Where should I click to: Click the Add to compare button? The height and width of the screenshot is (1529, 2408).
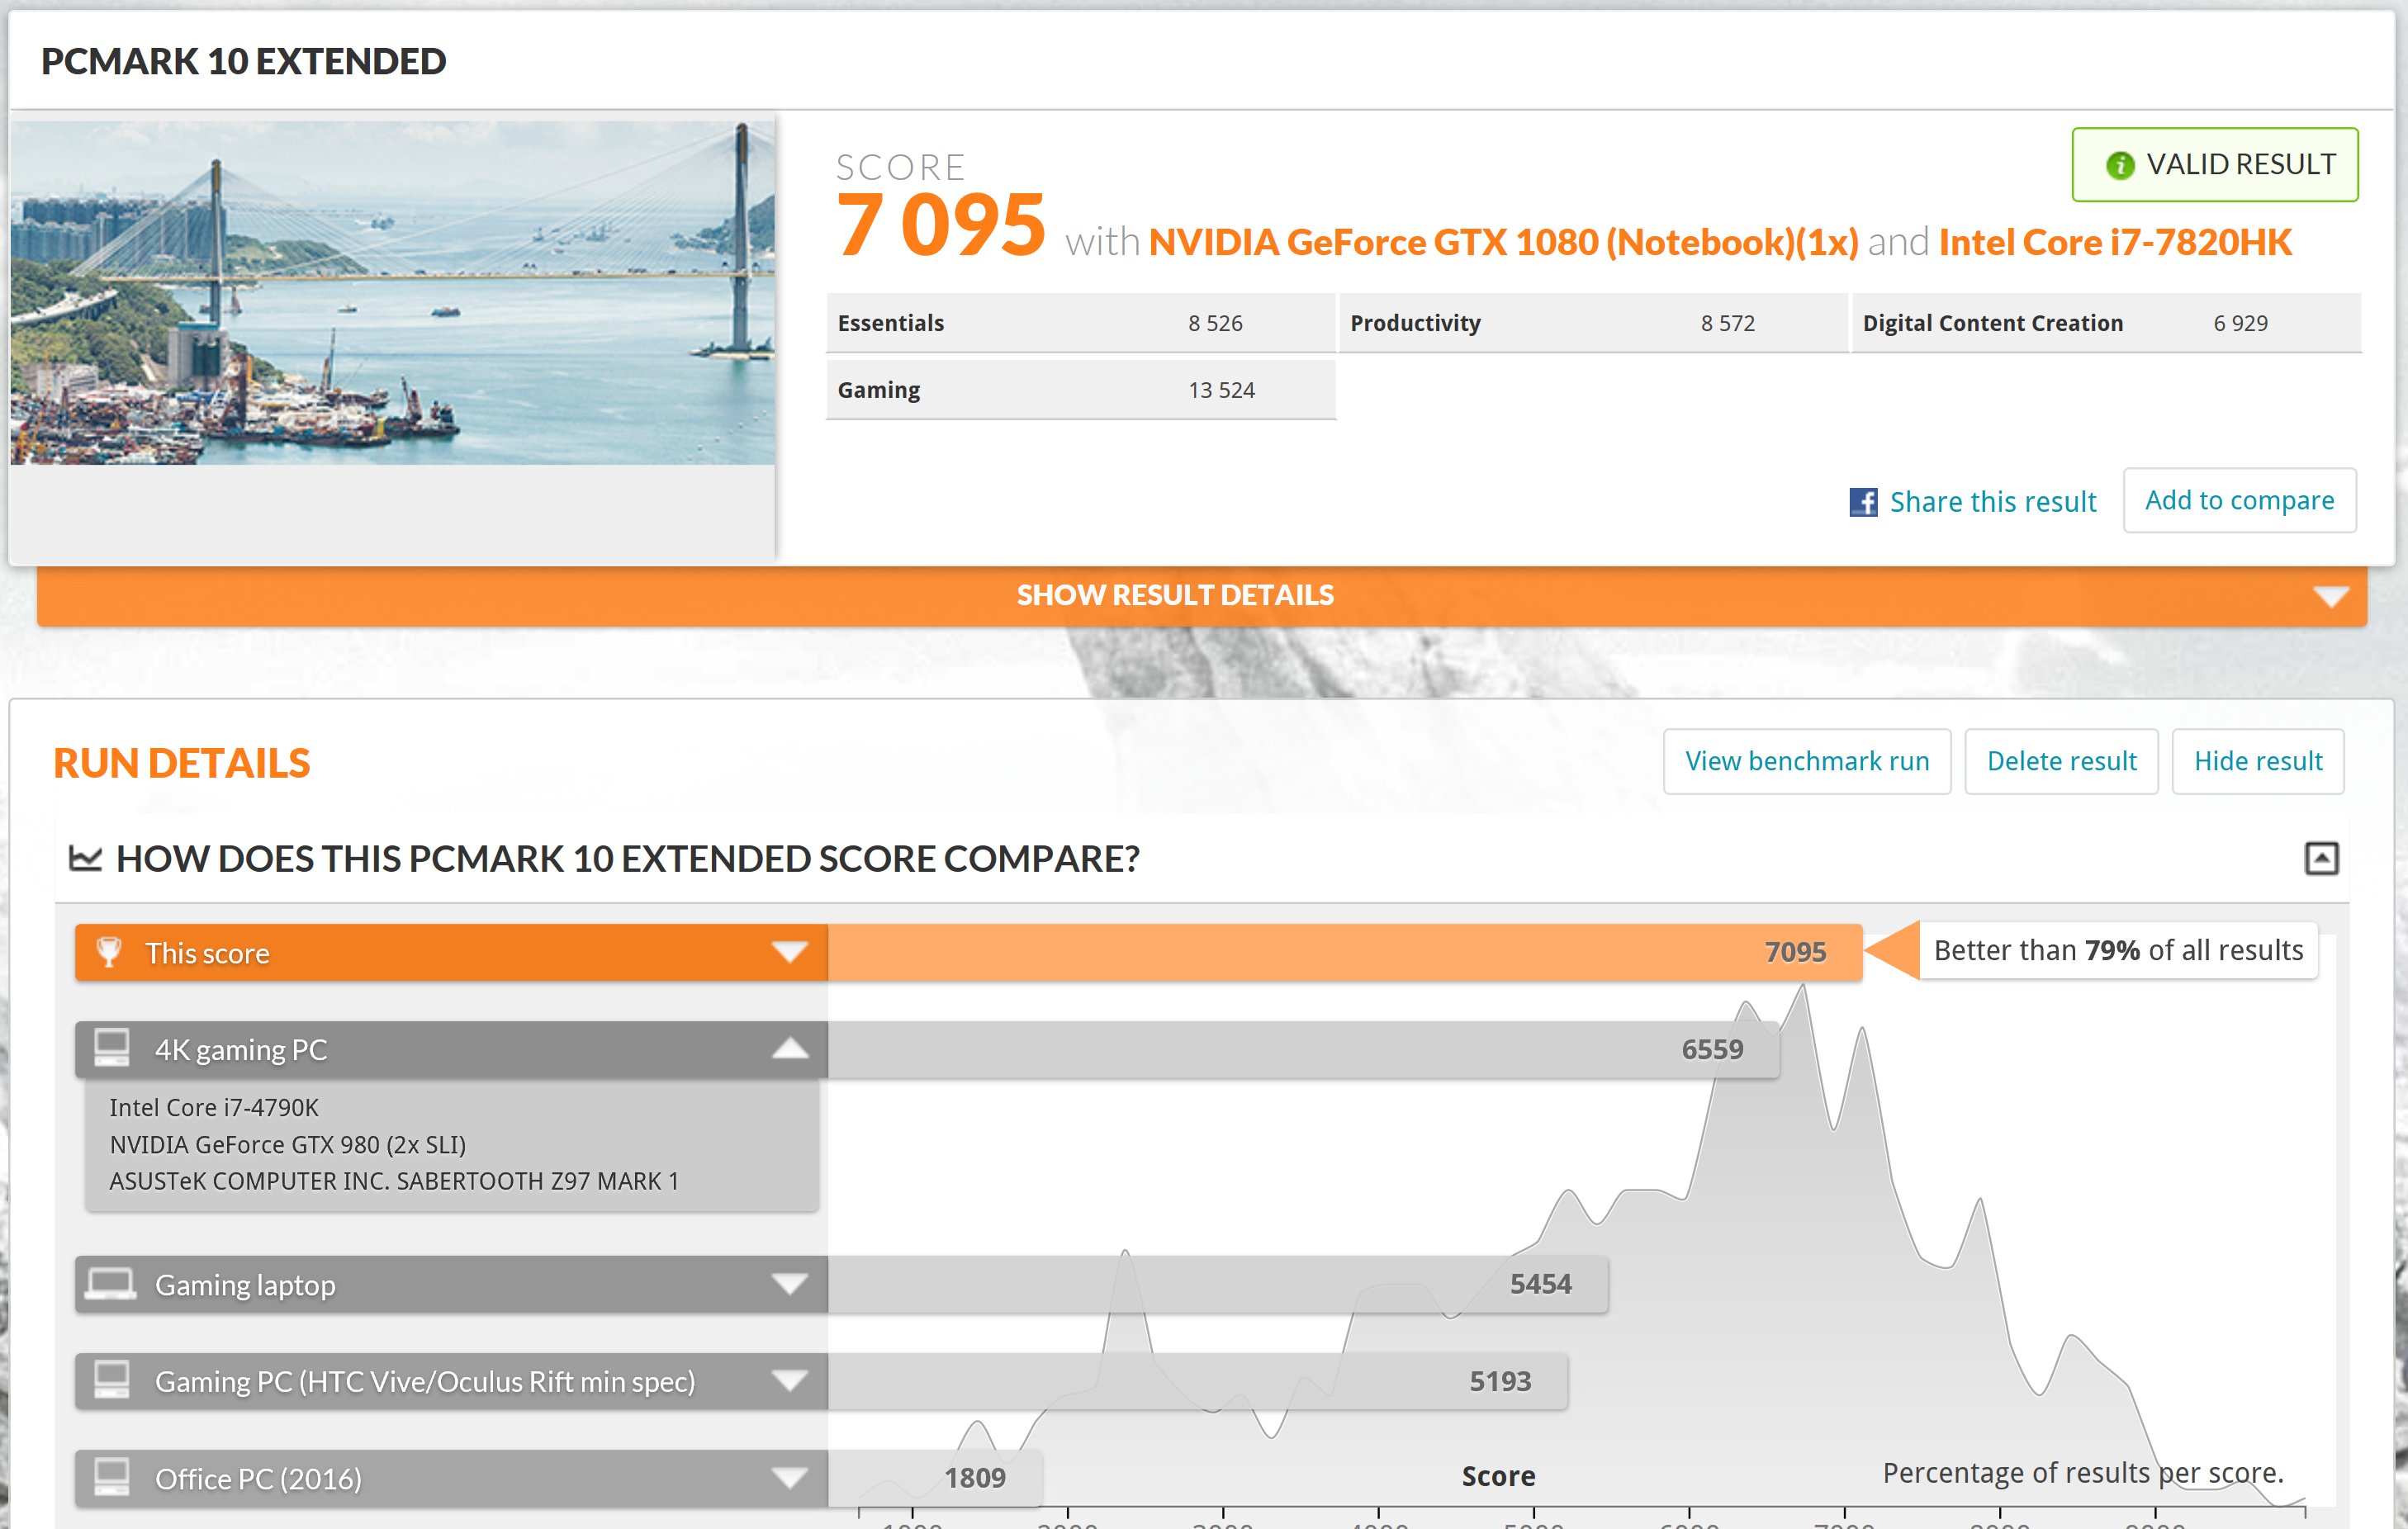click(x=2240, y=500)
